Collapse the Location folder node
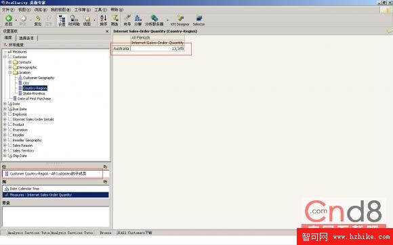Screen dimensions: 393x245 (10, 72)
